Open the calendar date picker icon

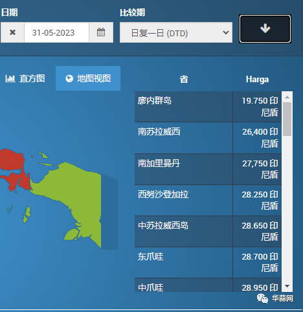(101, 32)
